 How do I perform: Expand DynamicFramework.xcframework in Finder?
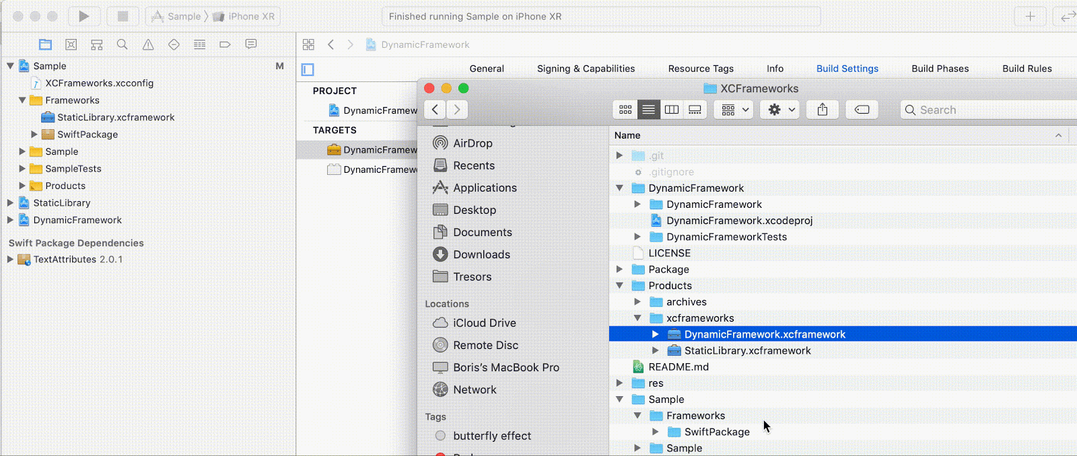click(x=655, y=334)
